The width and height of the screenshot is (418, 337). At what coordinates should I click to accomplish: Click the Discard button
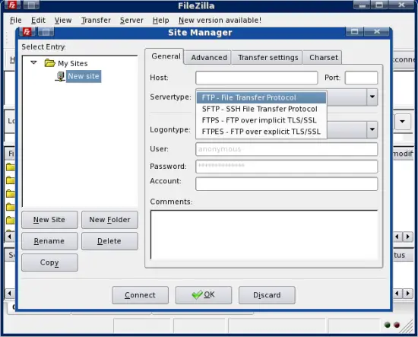click(267, 295)
